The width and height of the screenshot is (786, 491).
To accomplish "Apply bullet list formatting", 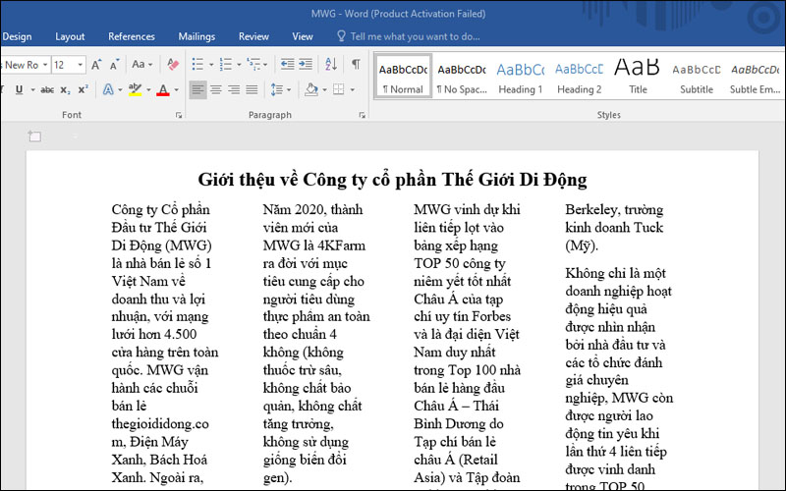I will (x=198, y=64).
